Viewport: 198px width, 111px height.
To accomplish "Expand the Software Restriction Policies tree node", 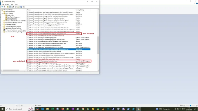I will click(x=2, y=26).
